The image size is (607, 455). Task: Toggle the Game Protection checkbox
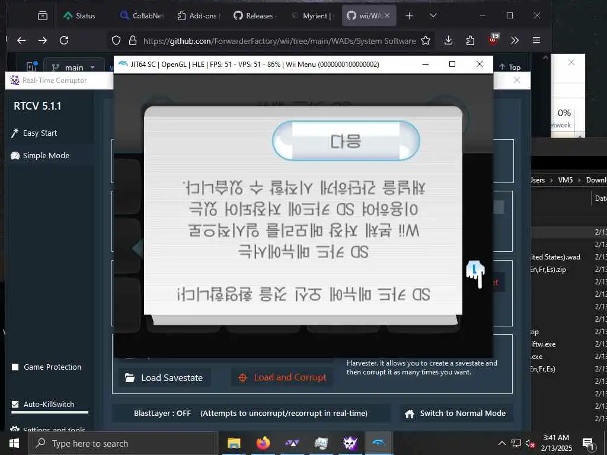[x=15, y=367]
